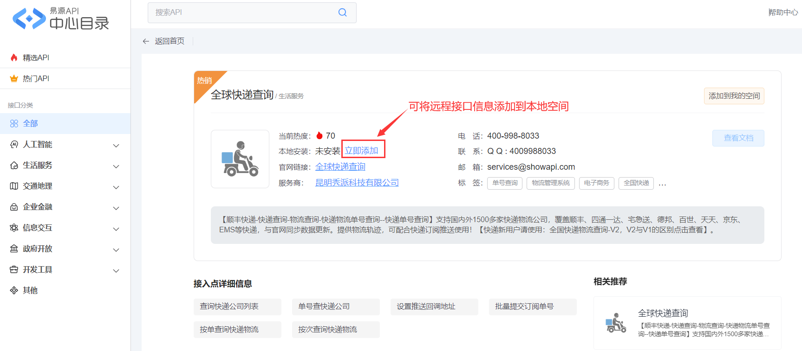
Task: Click the recommended 全球快递查询 card title
Action: 663,313
